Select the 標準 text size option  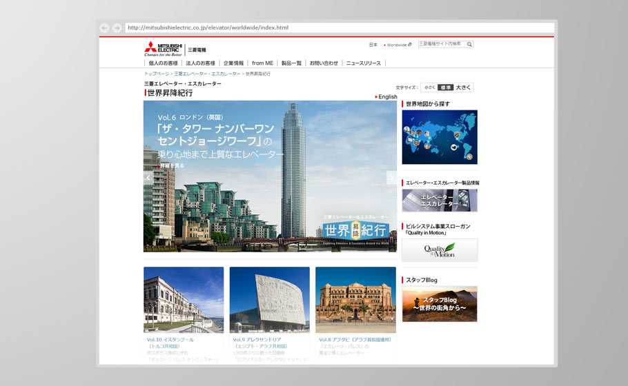445,88
